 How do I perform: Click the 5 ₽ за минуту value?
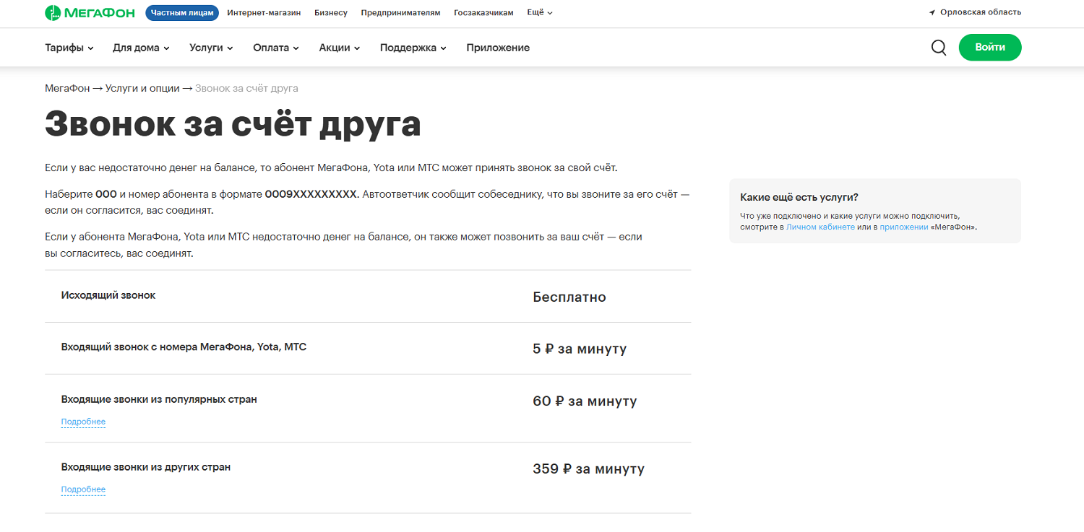580,349
